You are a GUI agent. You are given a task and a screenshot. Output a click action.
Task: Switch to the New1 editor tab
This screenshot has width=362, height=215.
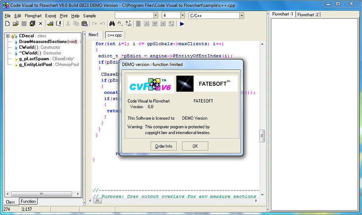(93, 35)
